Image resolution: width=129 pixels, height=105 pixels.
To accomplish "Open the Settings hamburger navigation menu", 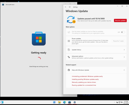I will [x=70, y=7].
